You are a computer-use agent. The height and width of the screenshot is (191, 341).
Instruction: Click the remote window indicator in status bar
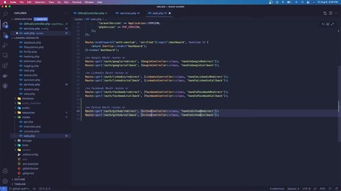(4, 189)
